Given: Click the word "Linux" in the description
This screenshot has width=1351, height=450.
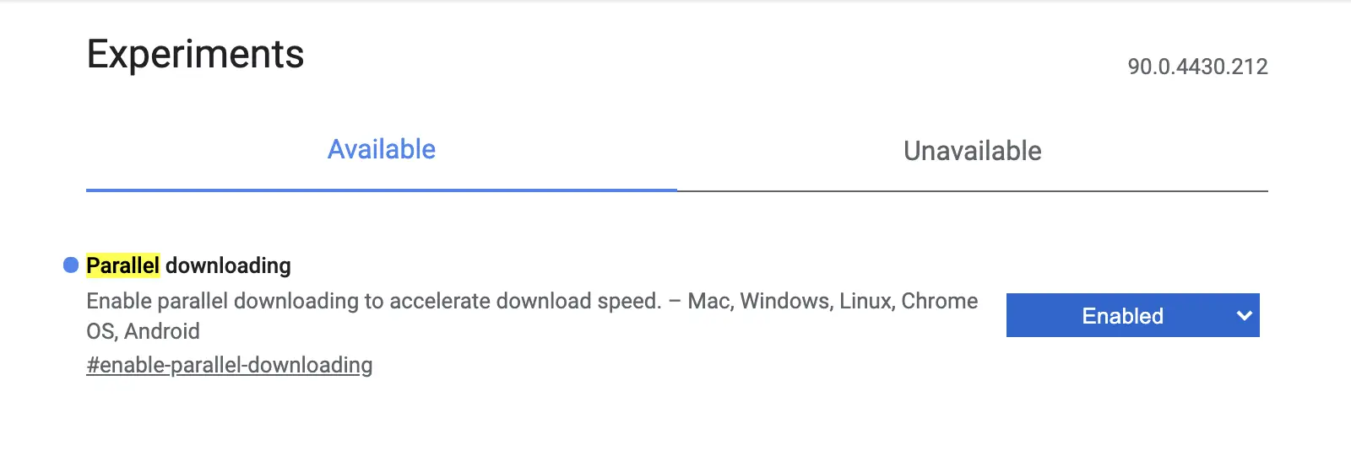Looking at the screenshot, I should pos(865,302).
